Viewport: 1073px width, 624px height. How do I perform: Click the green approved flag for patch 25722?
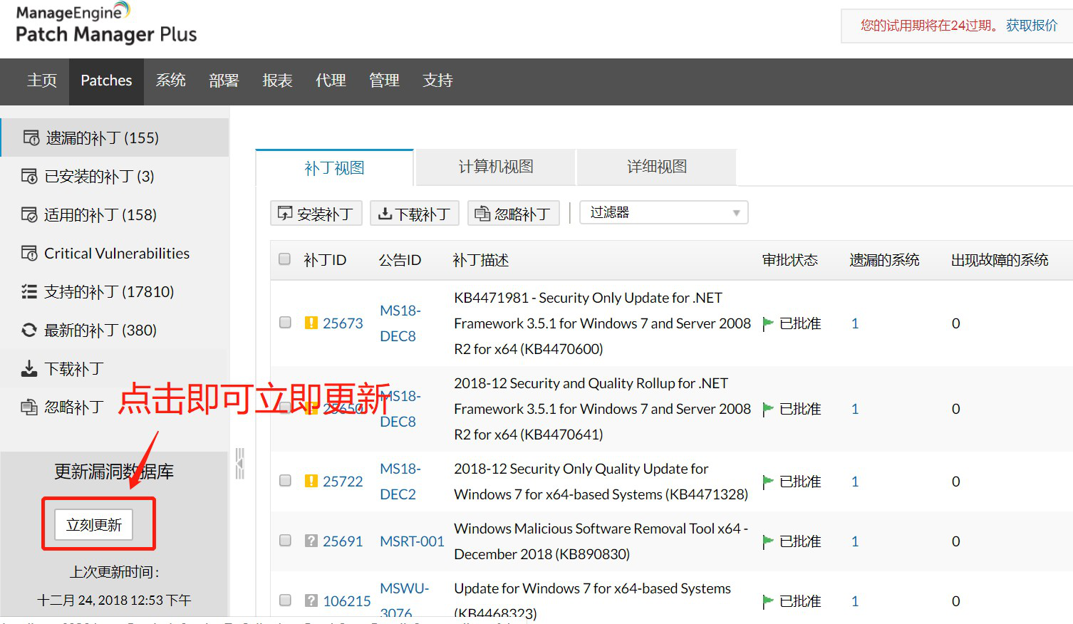[768, 482]
